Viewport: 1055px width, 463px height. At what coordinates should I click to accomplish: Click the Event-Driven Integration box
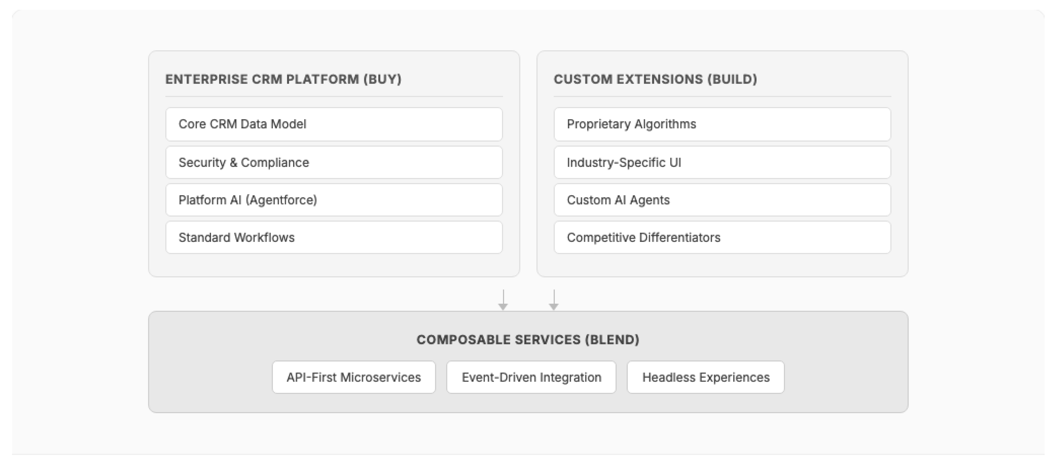(x=531, y=377)
